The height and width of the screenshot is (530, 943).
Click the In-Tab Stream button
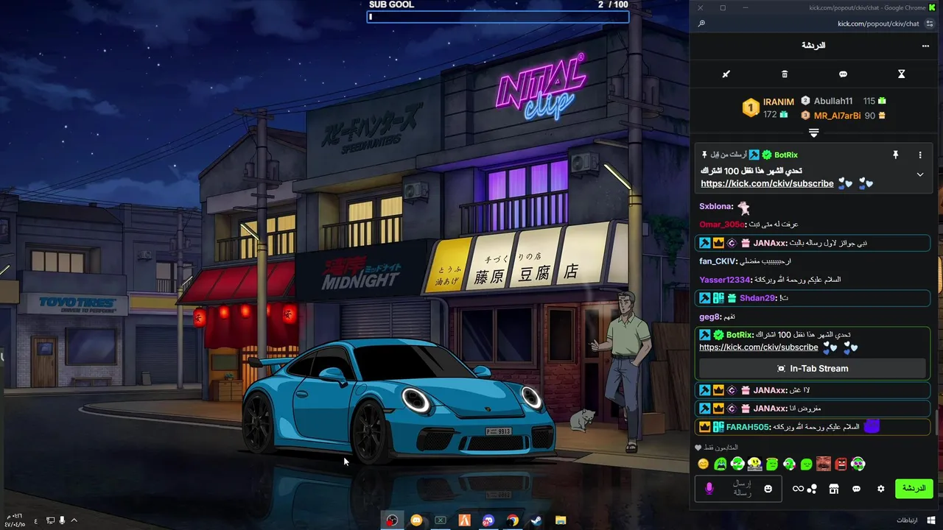(812, 368)
